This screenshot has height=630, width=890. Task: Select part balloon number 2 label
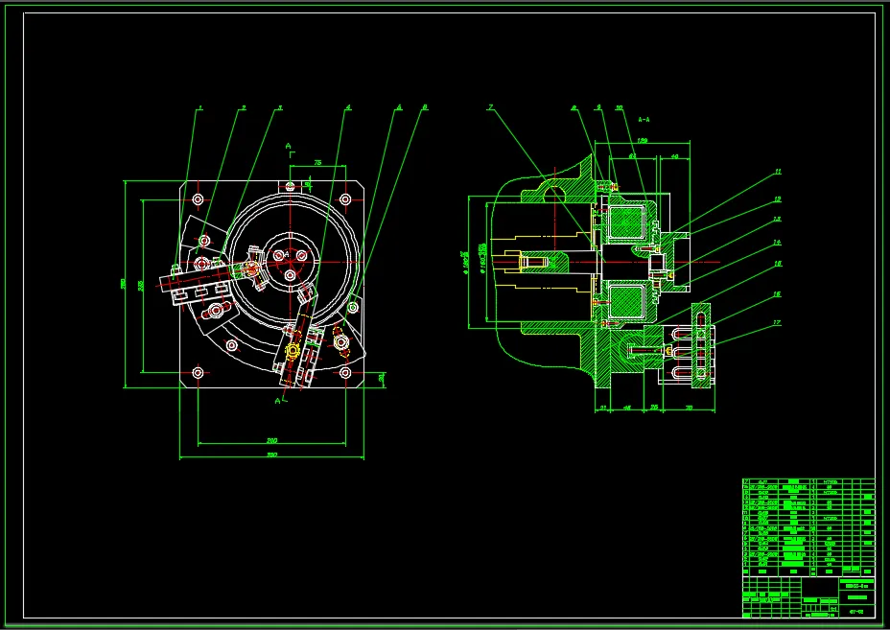[x=244, y=107]
